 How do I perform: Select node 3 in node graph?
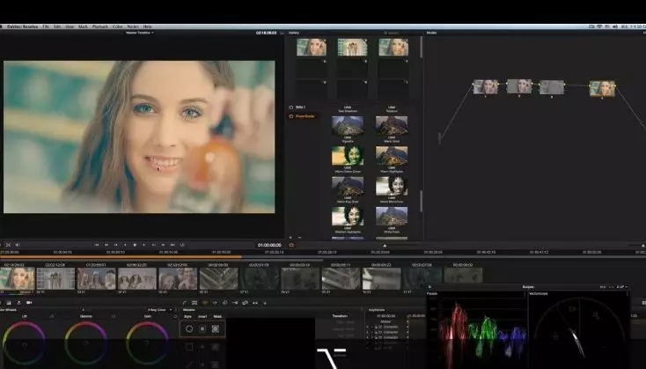[x=552, y=87]
